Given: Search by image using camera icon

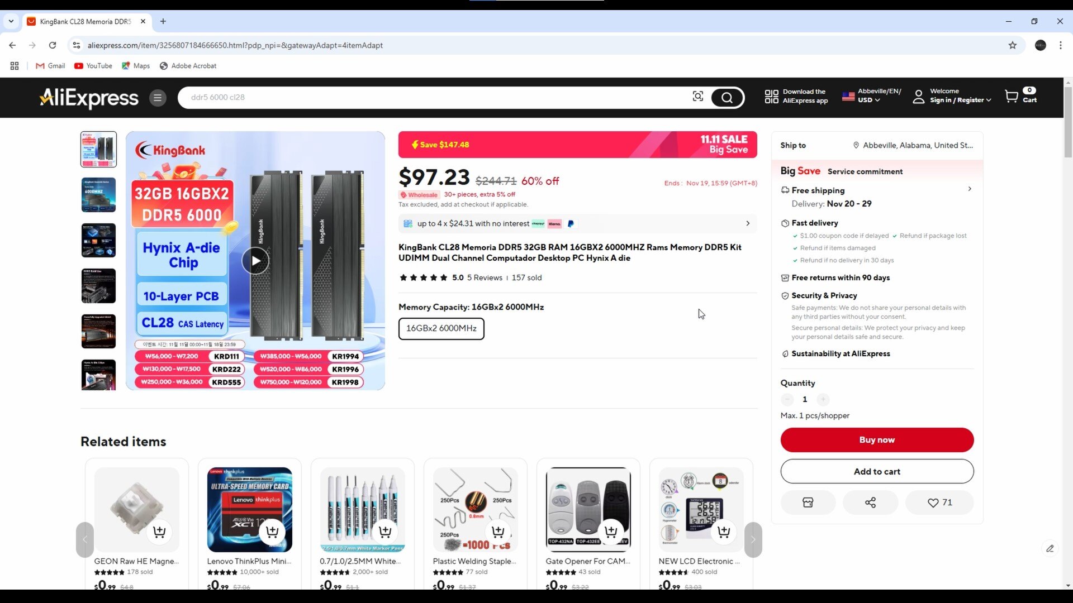Looking at the screenshot, I should pos(698,97).
